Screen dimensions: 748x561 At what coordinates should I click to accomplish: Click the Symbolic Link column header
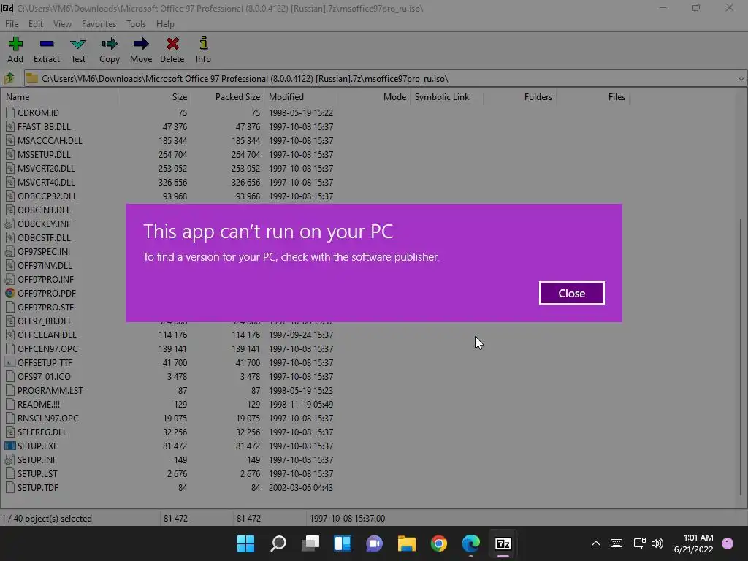click(446, 97)
